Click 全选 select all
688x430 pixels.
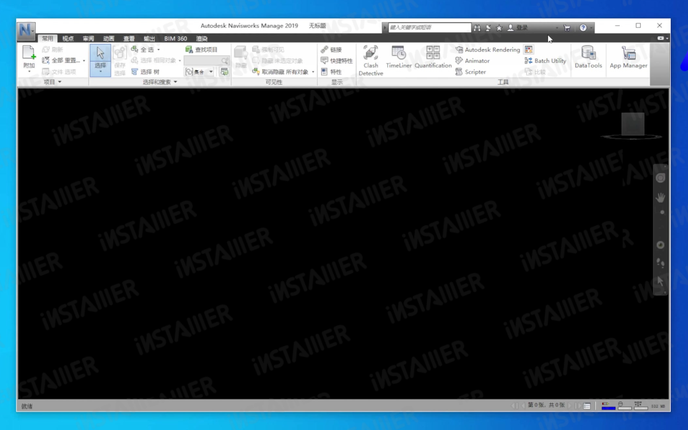click(x=143, y=50)
